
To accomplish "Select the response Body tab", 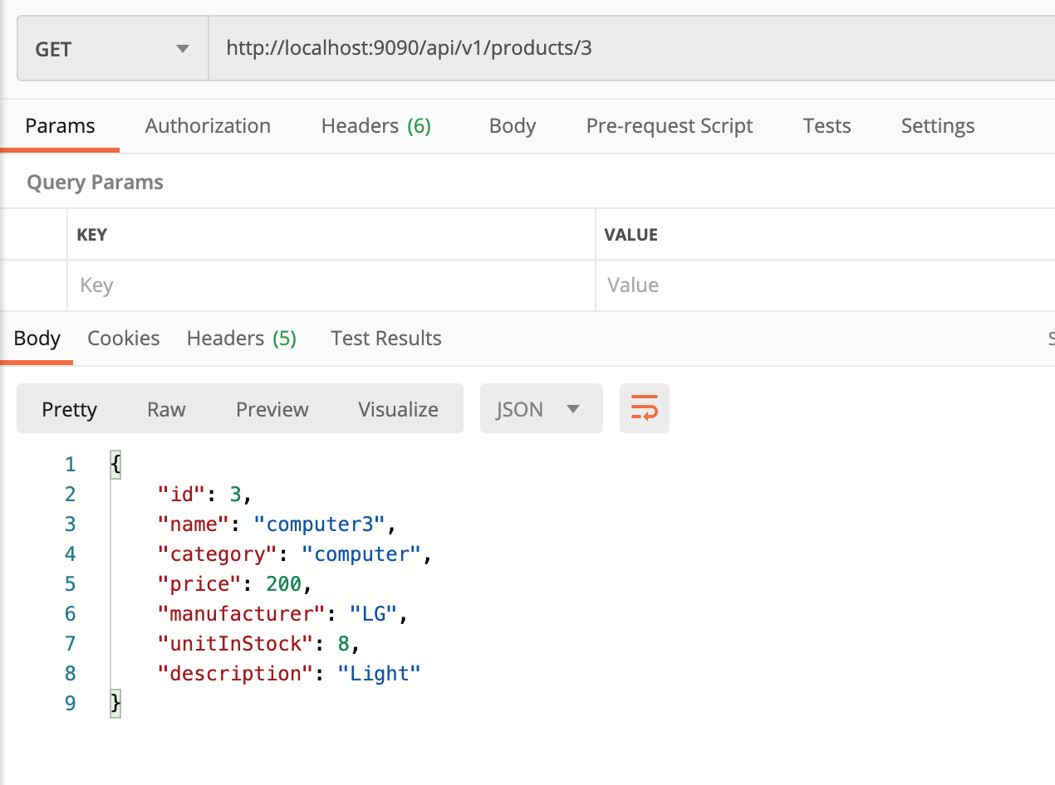I will tap(37, 339).
